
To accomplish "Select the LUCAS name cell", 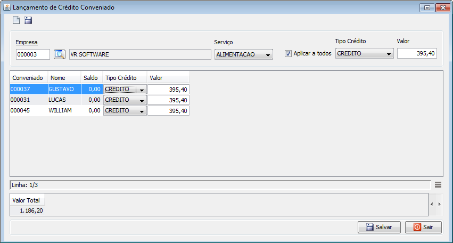I will tap(64, 100).
